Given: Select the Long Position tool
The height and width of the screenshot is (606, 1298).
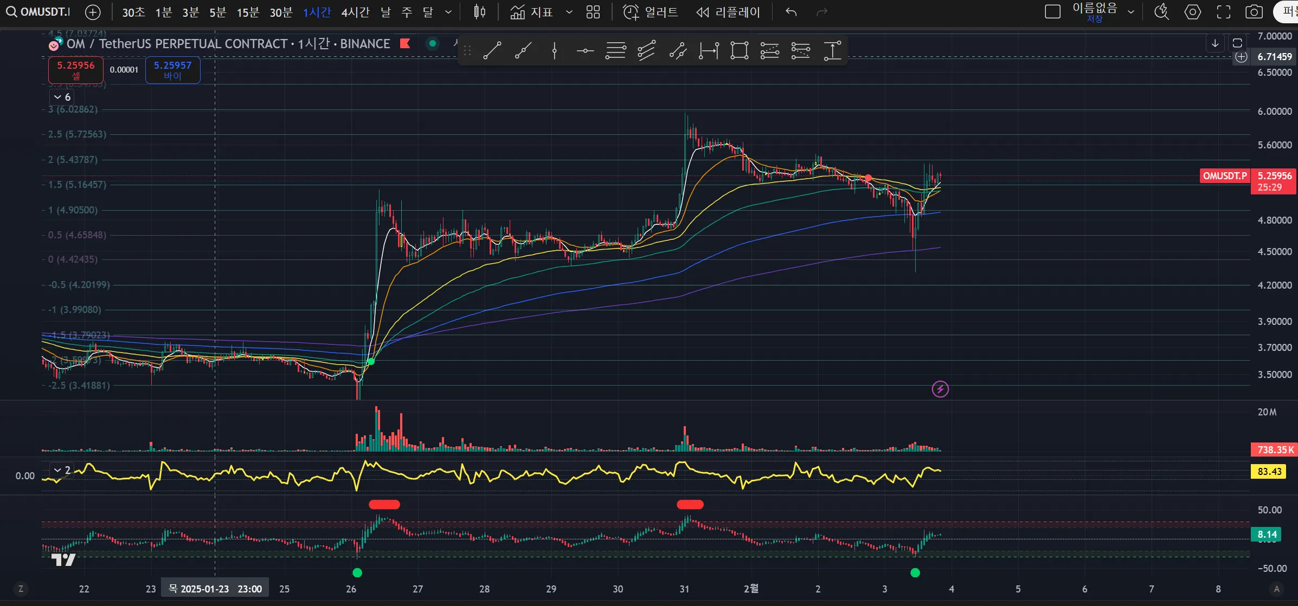Looking at the screenshot, I should pos(770,51).
